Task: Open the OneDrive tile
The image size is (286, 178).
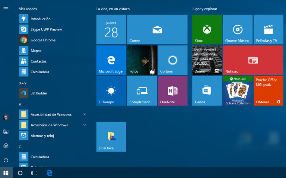Action: tap(111, 137)
